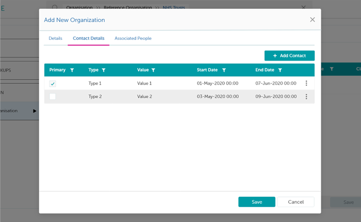Viewport: 361px width, 222px height.
Task: Click start date 01-May-2020 00:00
Action: tap(218, 83)
